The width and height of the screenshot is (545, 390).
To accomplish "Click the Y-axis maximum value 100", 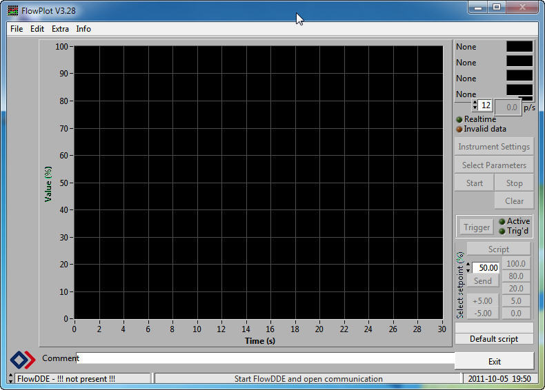I will (61, 46).
